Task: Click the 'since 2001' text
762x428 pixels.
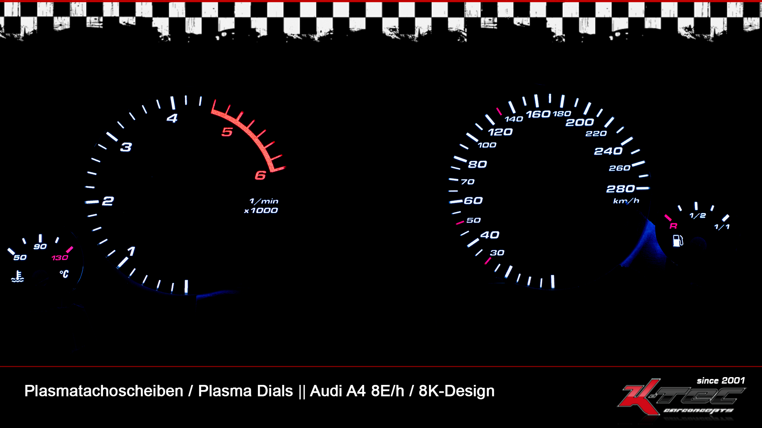Action: 721,380
